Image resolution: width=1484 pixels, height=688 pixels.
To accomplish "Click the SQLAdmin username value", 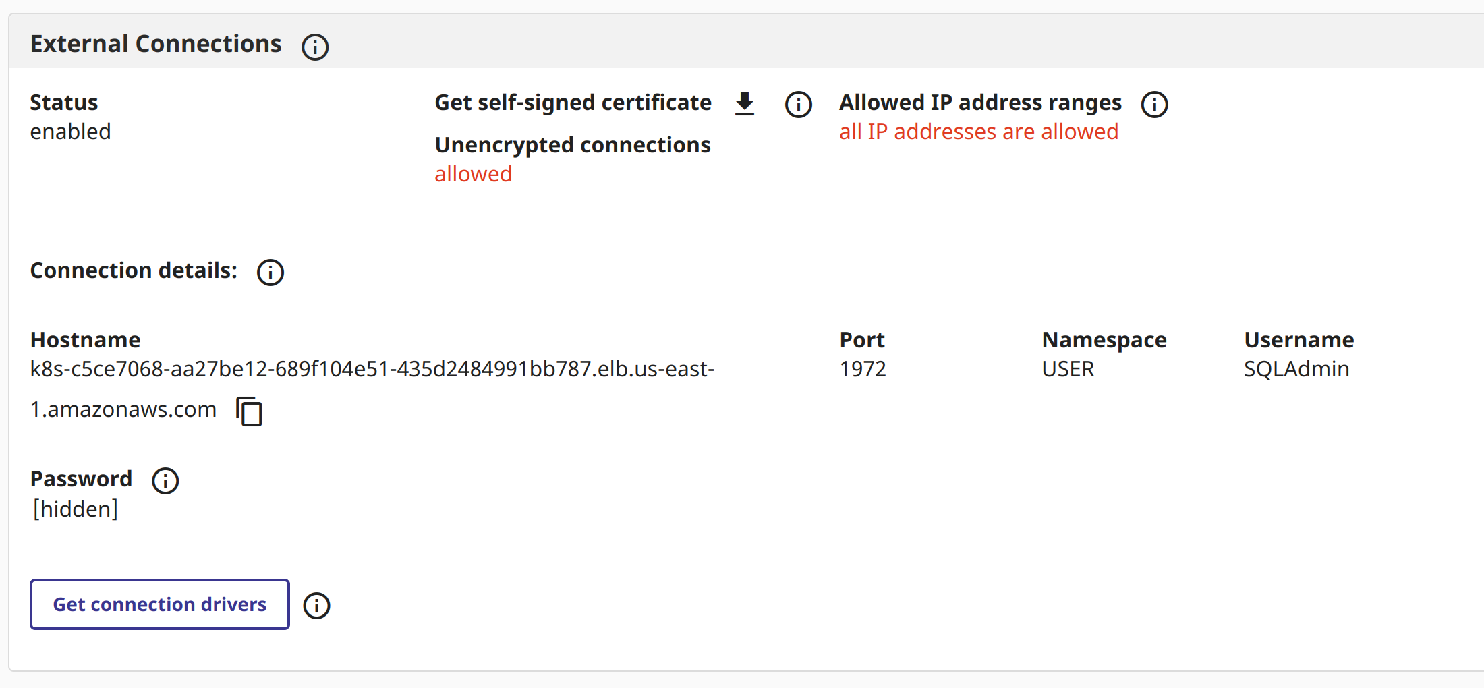I will [x=1296, y=370].
